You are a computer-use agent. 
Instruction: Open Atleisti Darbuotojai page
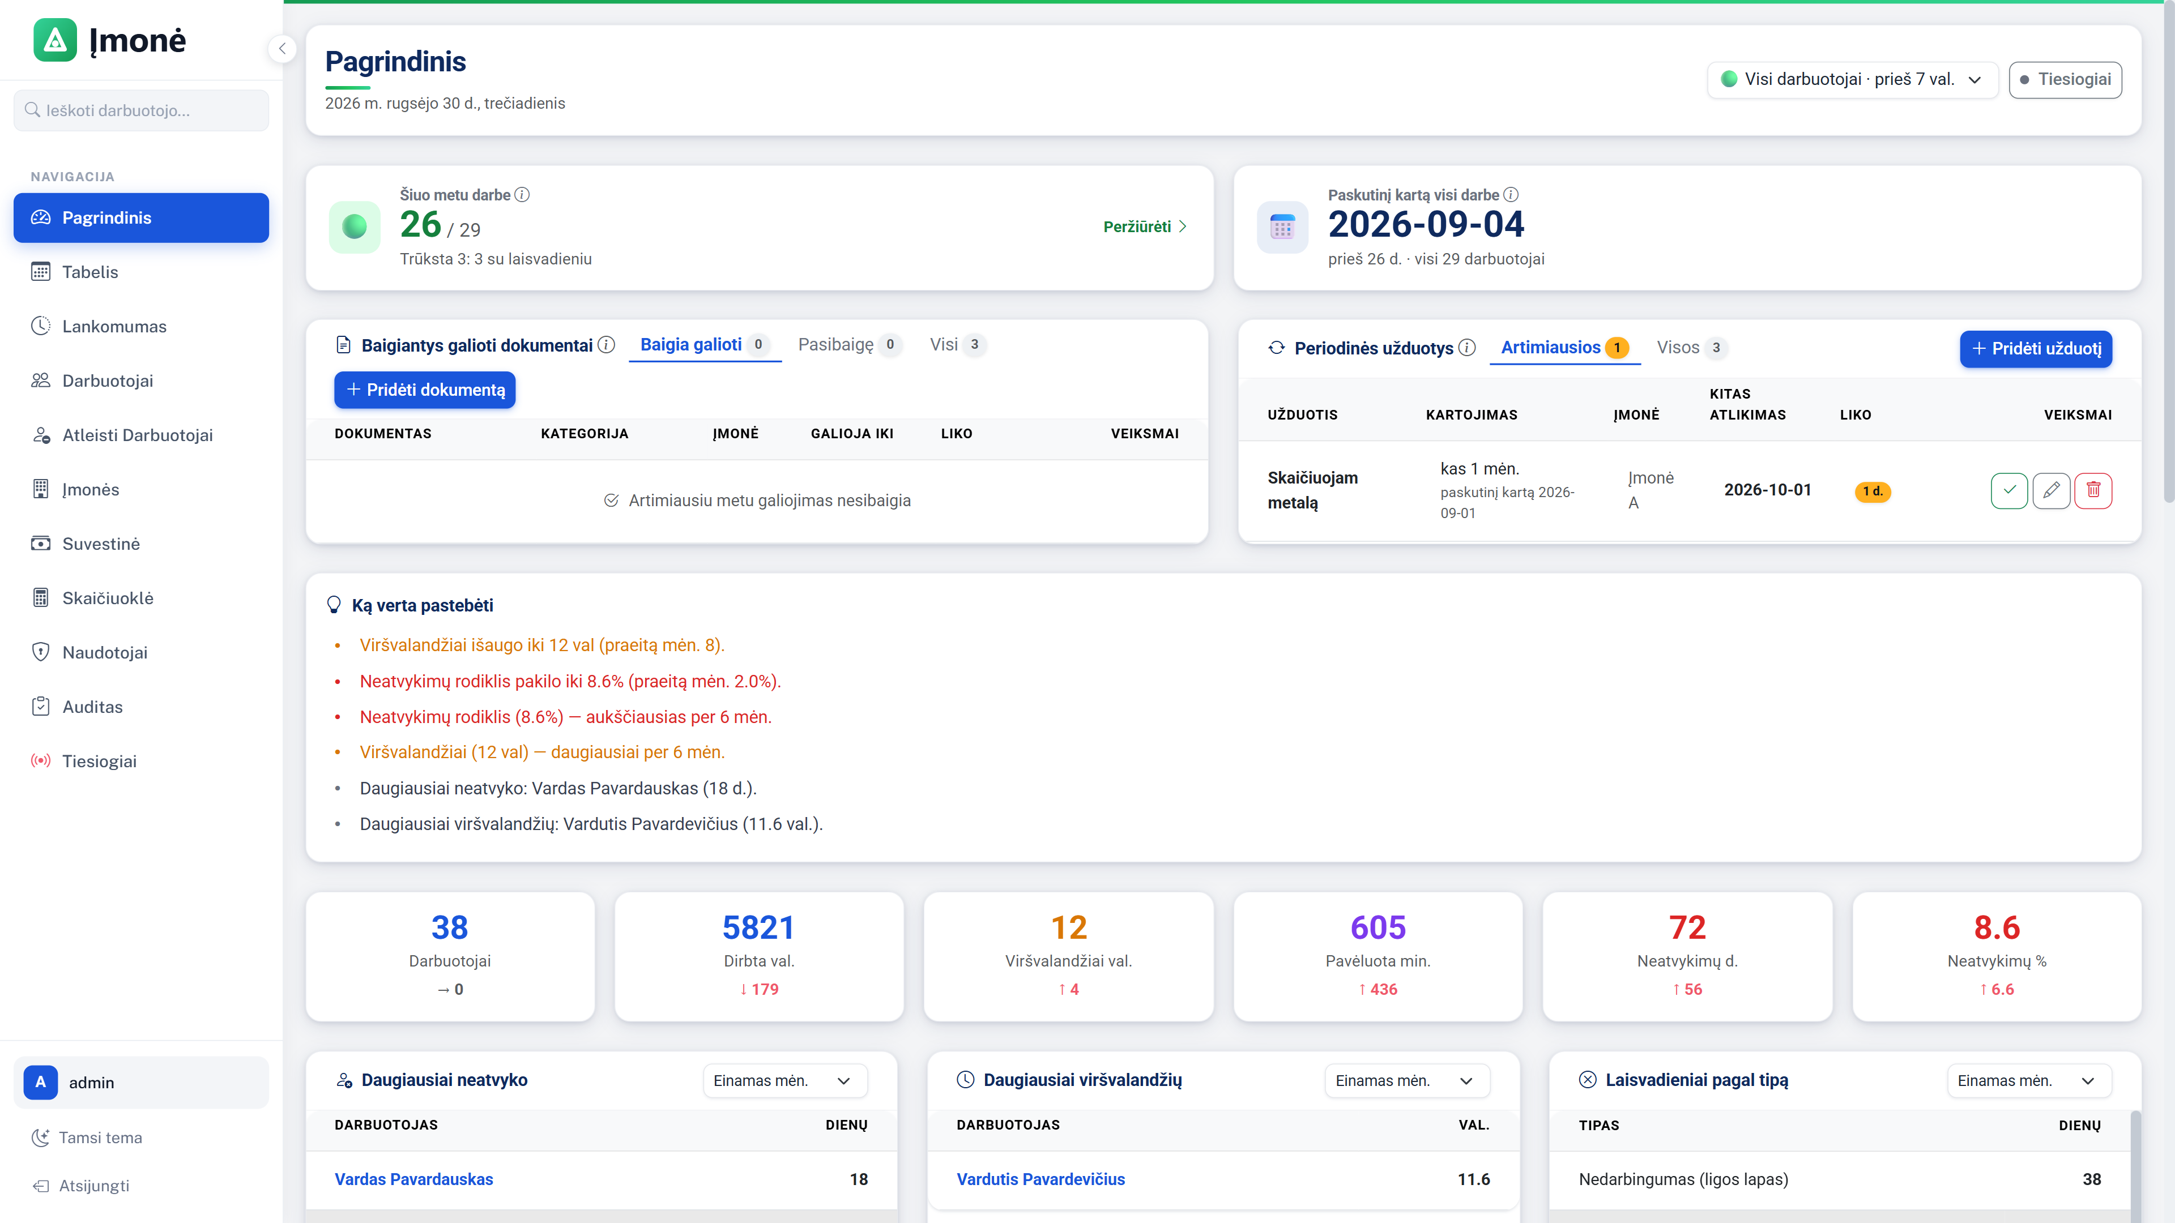tap(141, 435)
